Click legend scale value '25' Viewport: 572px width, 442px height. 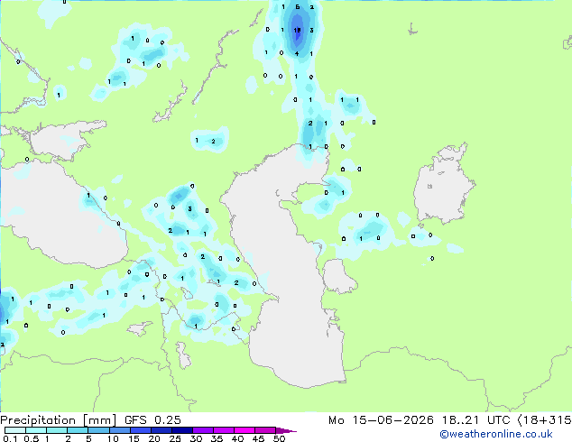pyautogui.click(x=175, y=438)
